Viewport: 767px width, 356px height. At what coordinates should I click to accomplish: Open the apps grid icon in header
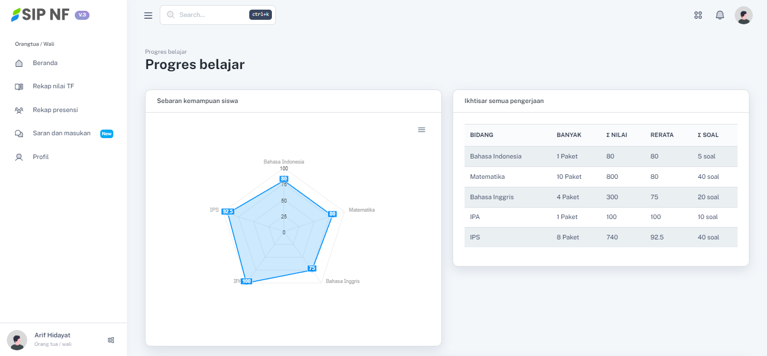pyautogui.click(x=698, y=15)
